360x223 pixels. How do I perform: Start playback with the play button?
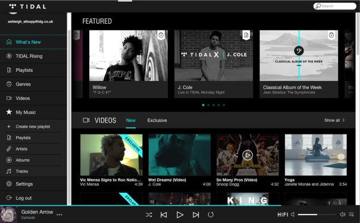[x=180, y=215]
